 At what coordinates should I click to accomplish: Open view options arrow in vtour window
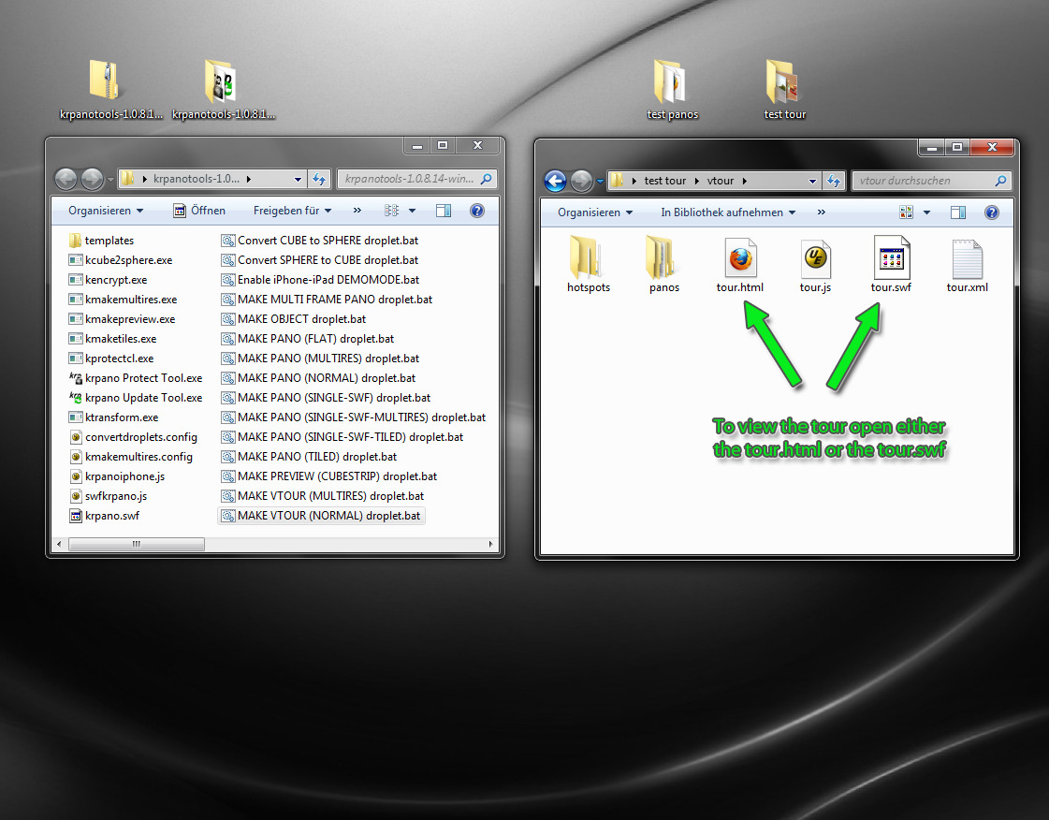coord(926,212)
